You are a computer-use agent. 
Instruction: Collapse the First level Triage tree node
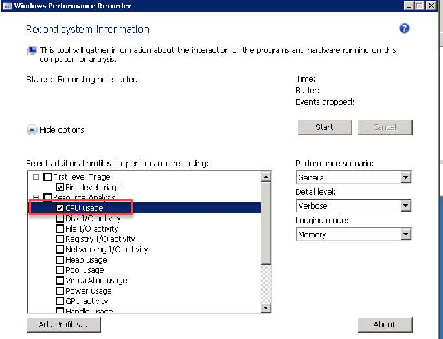click(x=36, y=177)
